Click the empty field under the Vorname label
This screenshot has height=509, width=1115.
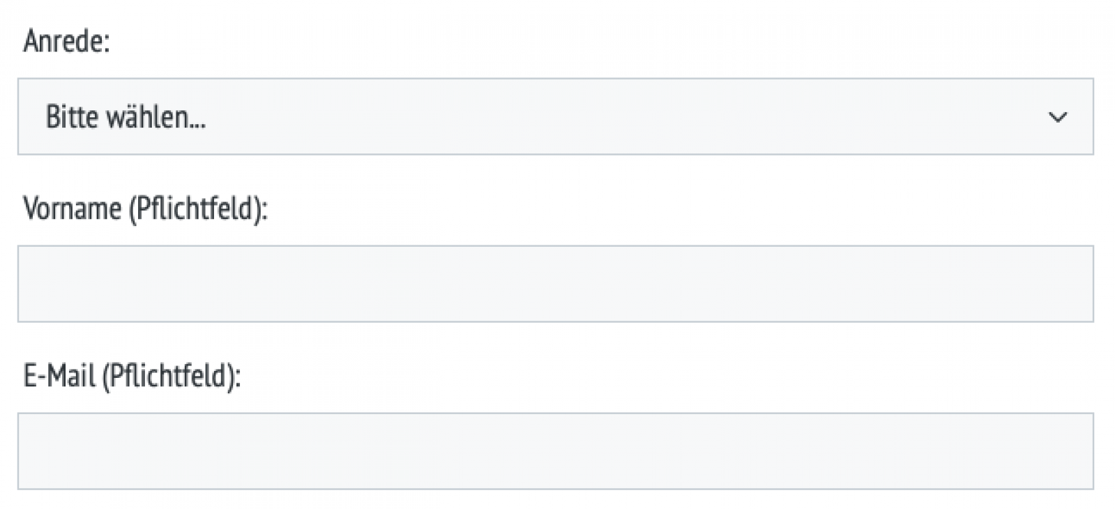(x=555, y=284)
